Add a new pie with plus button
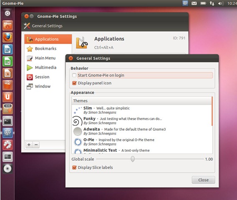 (x=29, y=145)
